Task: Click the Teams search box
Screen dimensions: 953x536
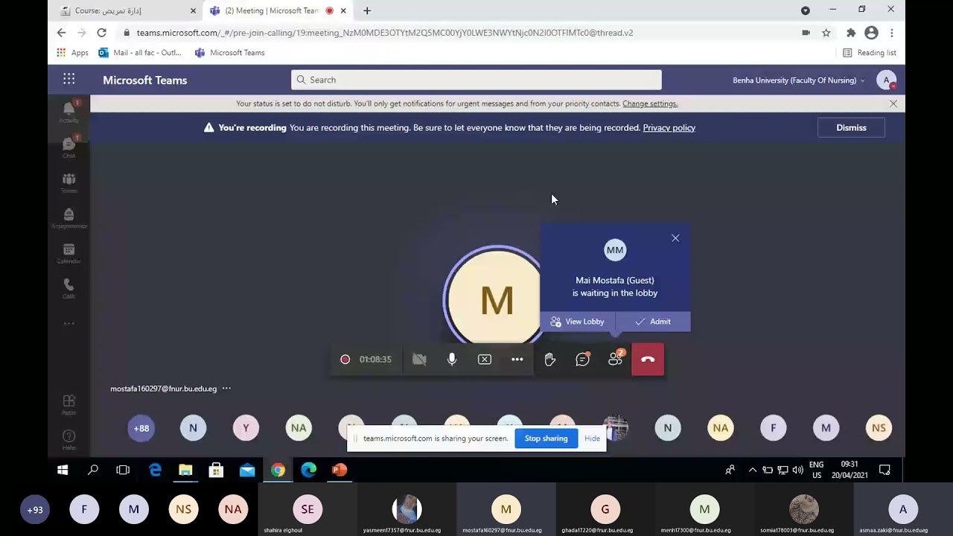Action: coord(476,80)
